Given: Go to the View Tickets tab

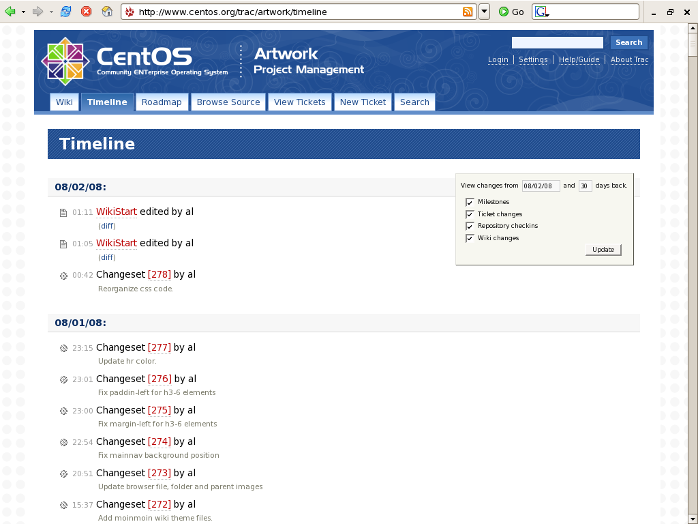Looking at the screenshot, I should coord(300,102).
